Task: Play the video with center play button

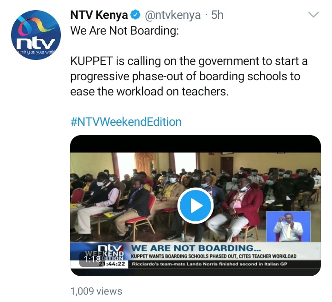Action: click(x=196, y=206)
